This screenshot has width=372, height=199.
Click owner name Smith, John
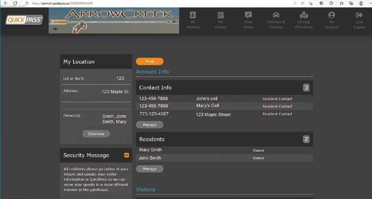pyautogui.click(x=114, y=116)
